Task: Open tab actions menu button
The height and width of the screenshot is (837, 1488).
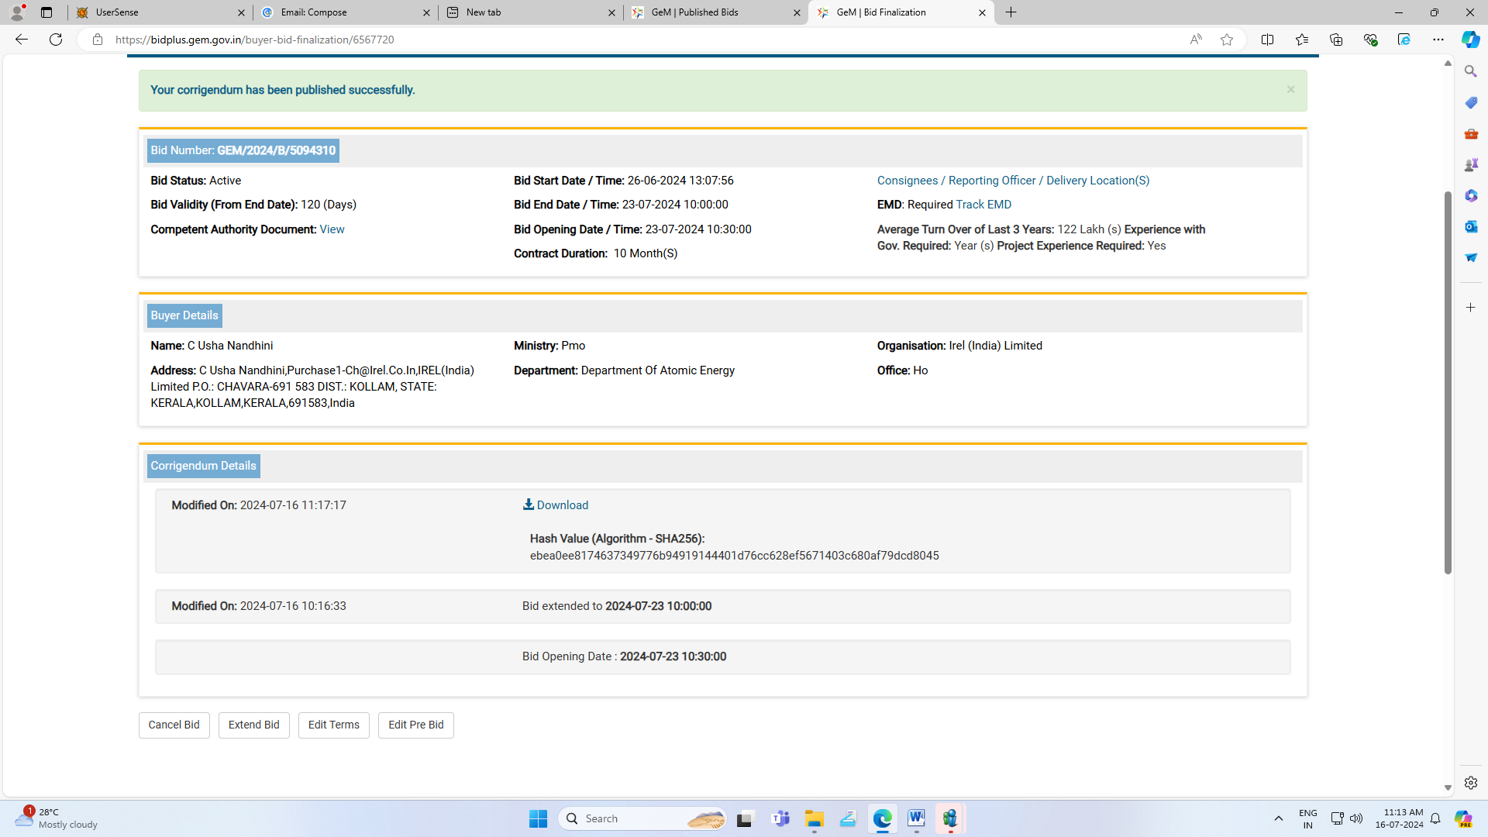Action: (x=46, y=12)
